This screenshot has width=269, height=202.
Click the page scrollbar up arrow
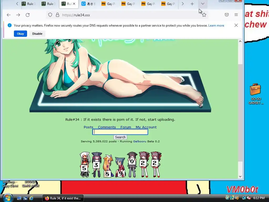click(x=240, y=41)
